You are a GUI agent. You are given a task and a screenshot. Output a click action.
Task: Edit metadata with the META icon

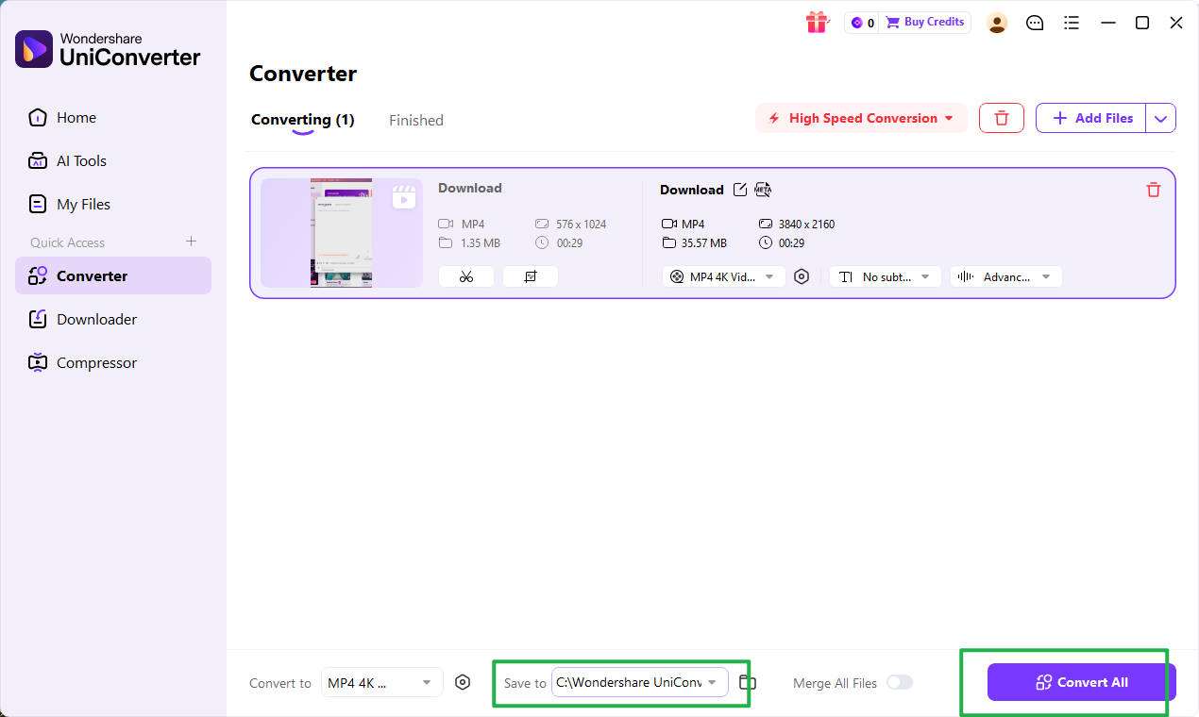coord(763,190)
